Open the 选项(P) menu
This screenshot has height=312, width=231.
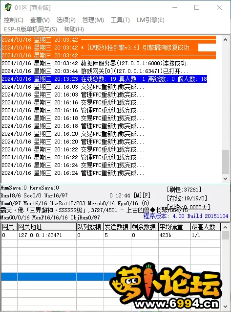click(x=66, y=20)
